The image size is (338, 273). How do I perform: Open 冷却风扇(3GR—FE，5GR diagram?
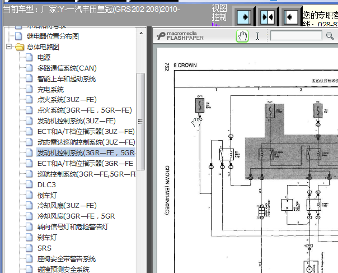(76, 216)
